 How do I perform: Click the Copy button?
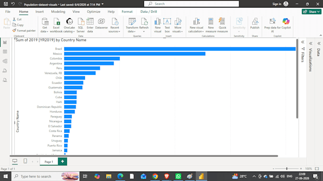18,25
